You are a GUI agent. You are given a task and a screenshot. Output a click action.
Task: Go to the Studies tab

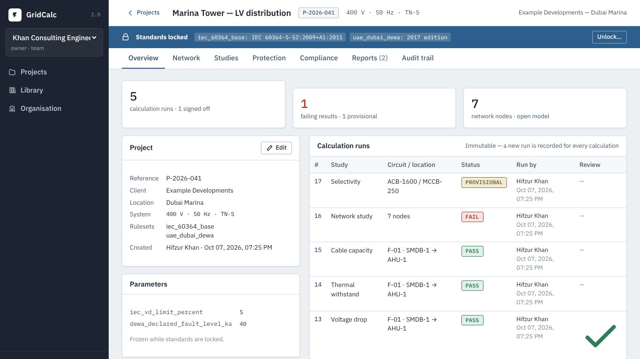point(226,58)
